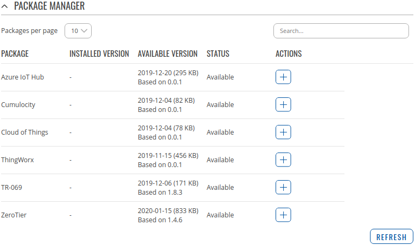
Task: Collapse the Package Manager section
Action: (5, 6)
